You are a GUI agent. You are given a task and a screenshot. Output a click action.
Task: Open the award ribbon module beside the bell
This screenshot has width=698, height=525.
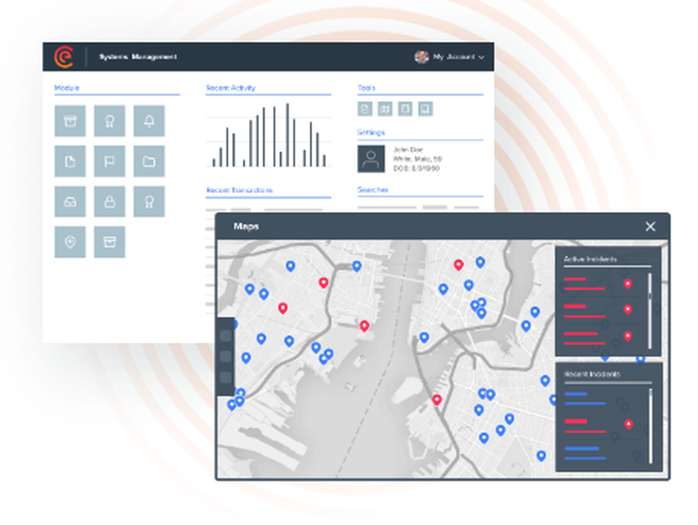tap(110, 121)
